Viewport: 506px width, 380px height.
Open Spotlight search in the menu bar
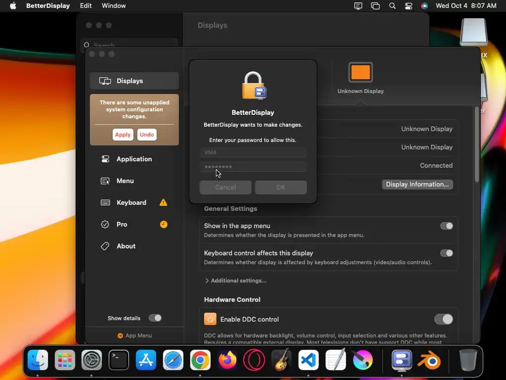pos(392,6)
